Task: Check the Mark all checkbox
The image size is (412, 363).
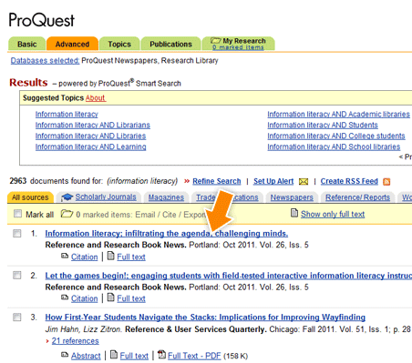Action: pos(17,214)
